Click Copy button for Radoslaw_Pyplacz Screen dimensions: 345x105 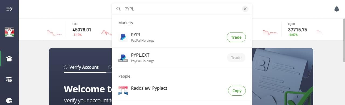237,91
